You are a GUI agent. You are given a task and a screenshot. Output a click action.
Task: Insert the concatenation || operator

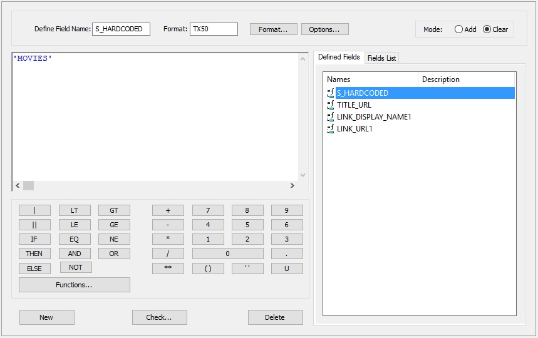pos(34,225)
